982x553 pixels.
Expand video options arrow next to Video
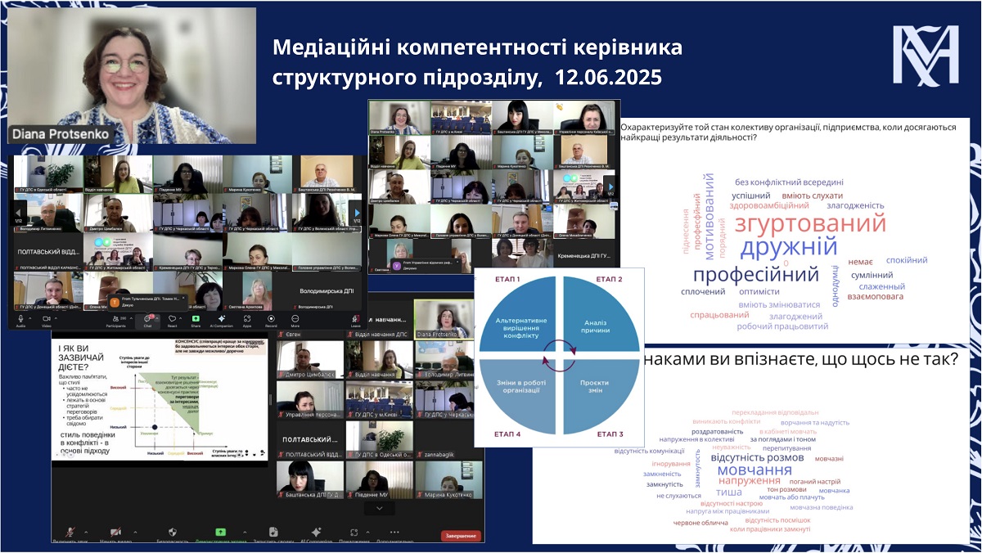click(56, 317)
